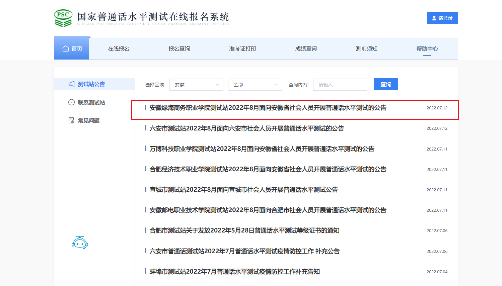Click the 2022.07.12 date of 六安市测试站 row
The image size is (502, 286).
point(437,128)
